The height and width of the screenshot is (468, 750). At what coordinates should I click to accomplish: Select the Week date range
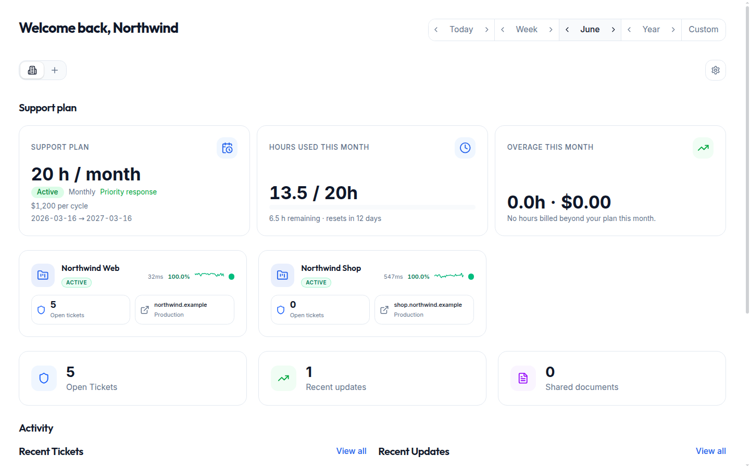coord(527,30)
